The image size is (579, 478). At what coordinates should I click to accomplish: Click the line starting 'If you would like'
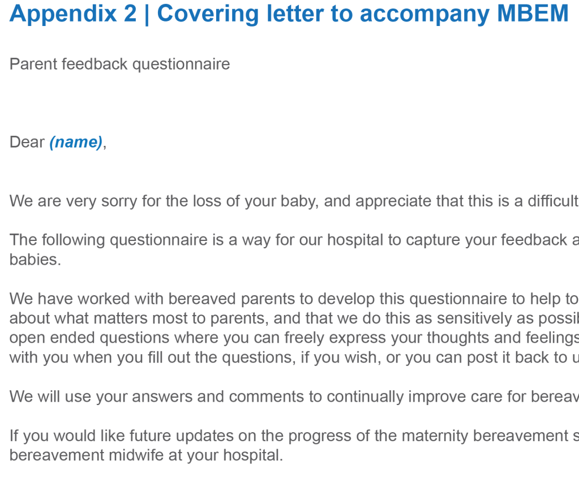point(294,436)
